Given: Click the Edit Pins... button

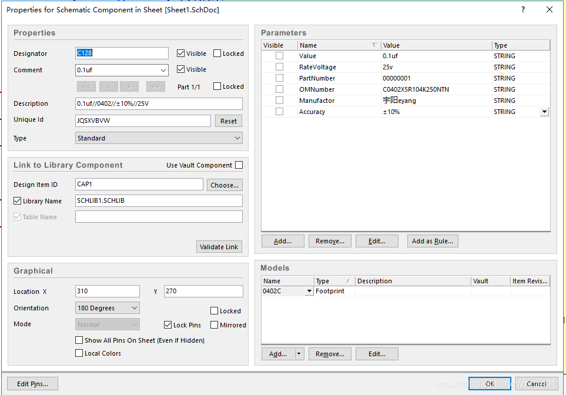Looking at the screenshot, I should pyautogui.click(x=32, y=384).
